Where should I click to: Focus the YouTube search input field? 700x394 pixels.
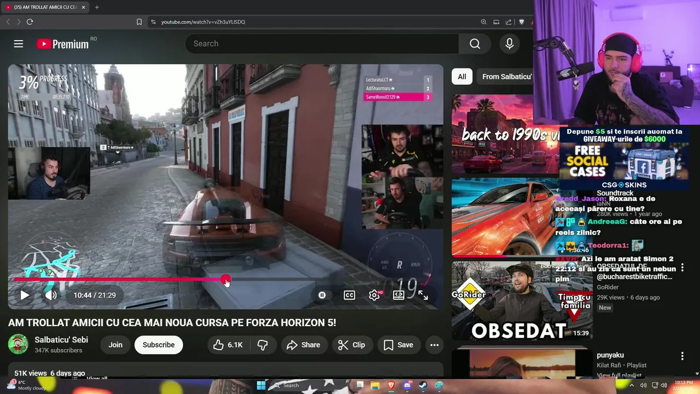click(x=322, y=44)
